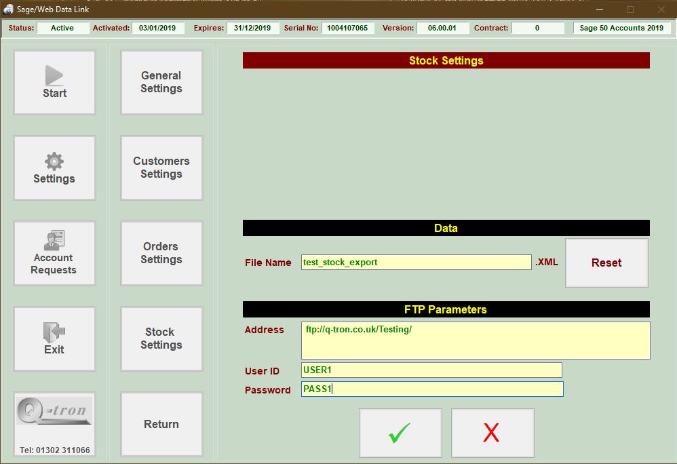Click the Sage/Web Data Link title icon
The image size is (677, 464).
(x=8, y=9)
